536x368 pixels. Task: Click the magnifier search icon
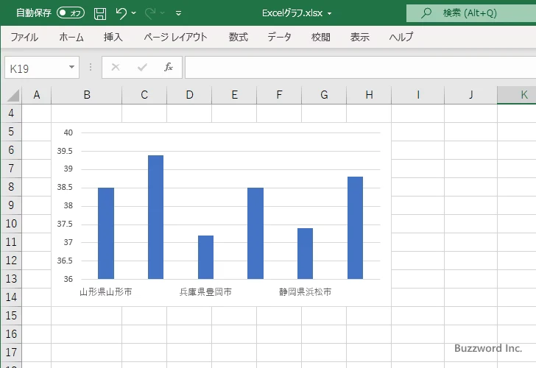point(426,13)
